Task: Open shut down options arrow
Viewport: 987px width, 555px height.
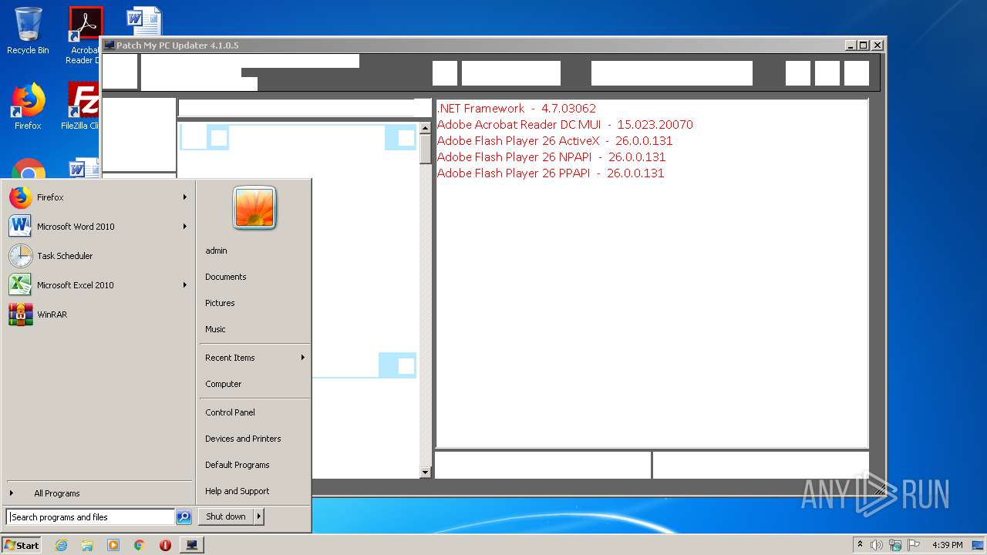Action: coord(259,516)
